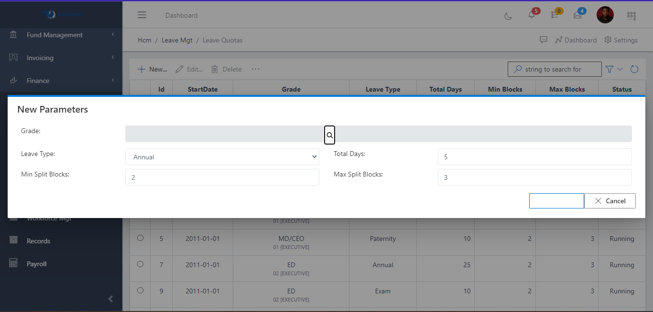Select the radio button for row 5

(140, 238)
